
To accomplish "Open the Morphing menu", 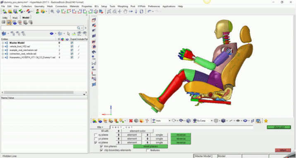I will (x=123, y=7).
